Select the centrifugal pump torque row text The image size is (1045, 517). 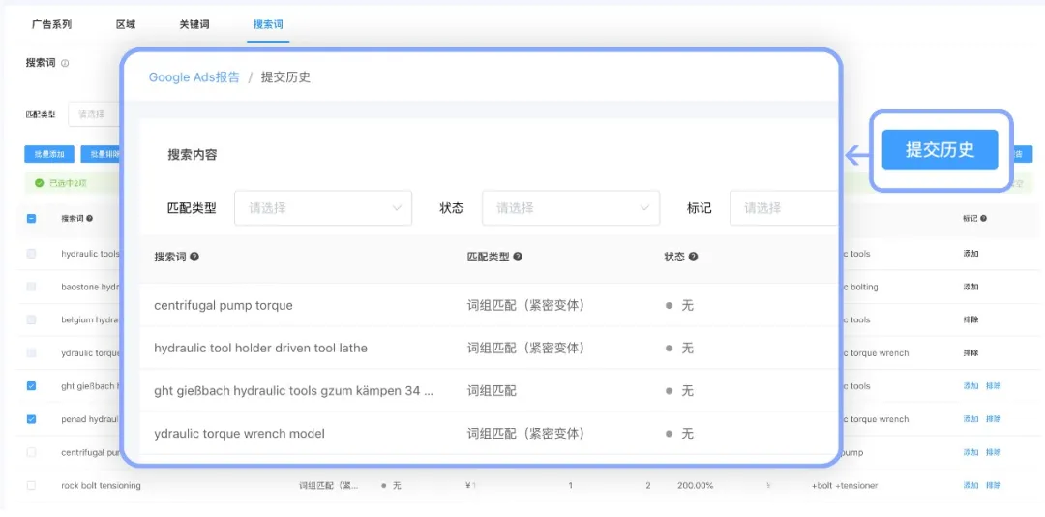coord(224,306)
